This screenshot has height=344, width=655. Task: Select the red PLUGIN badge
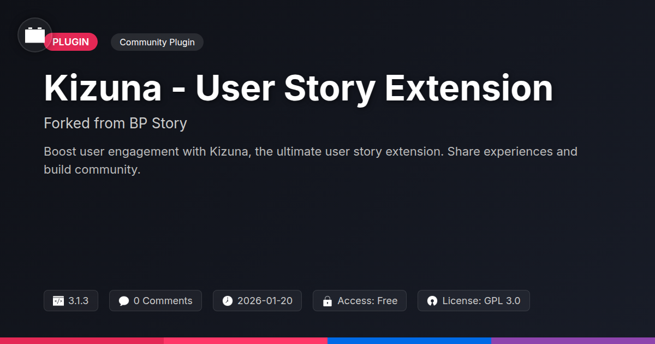[71, 42]
